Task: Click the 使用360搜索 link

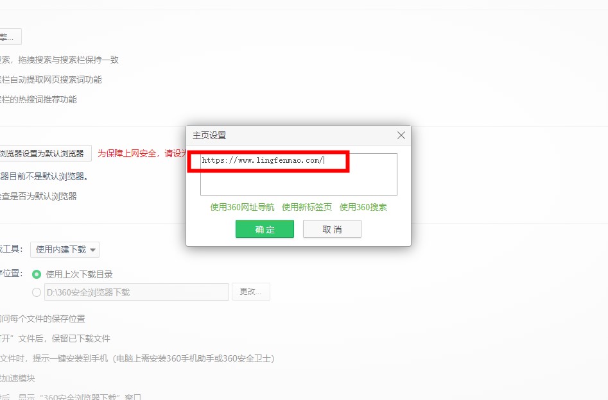Action: pyautogui.click(x=363, y=207)
